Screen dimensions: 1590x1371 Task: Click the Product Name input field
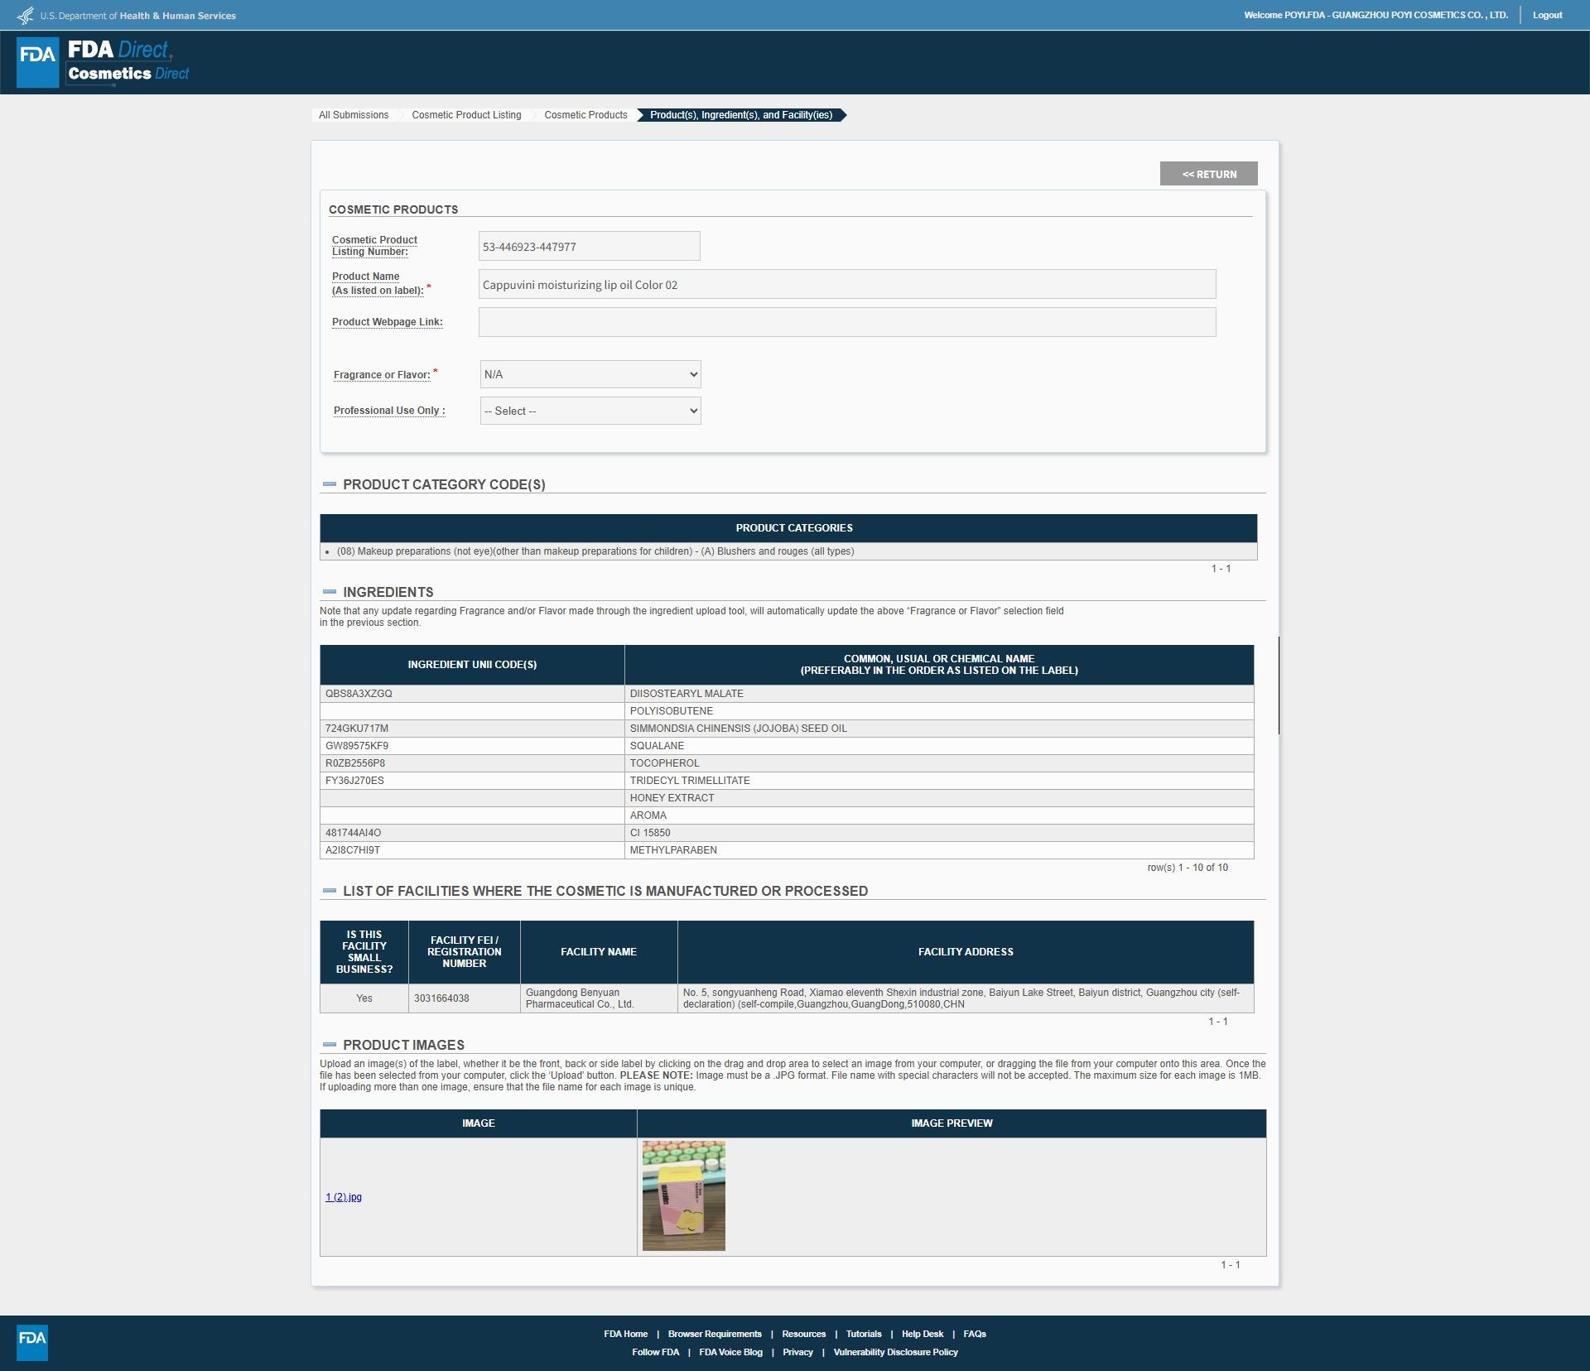[846, 284]
